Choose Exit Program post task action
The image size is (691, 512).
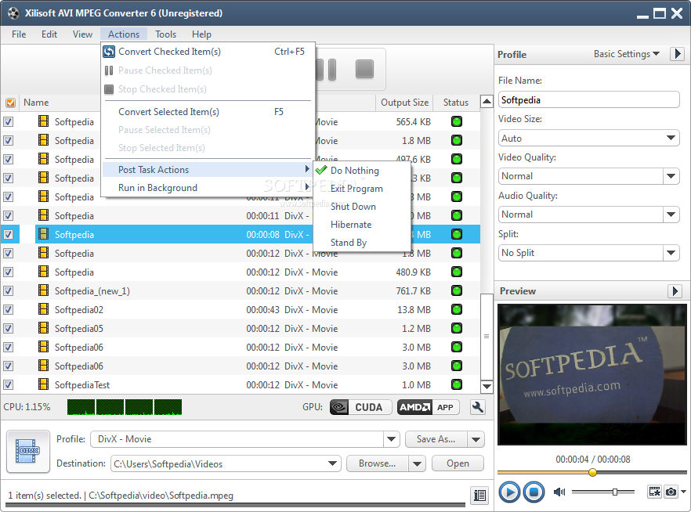point(361,189)
